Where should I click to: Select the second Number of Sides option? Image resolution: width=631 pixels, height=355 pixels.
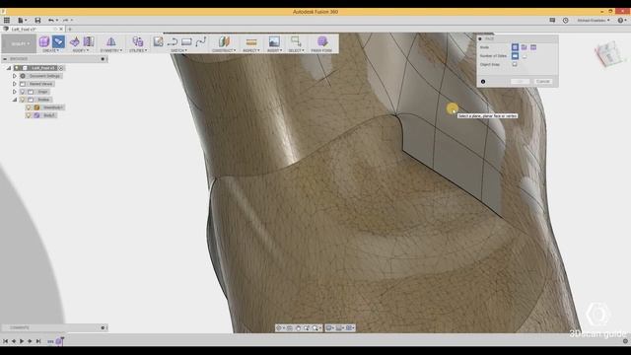(x=524, y=56)
